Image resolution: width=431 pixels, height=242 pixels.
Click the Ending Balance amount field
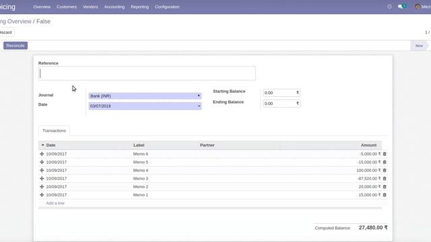coord(281,104)
